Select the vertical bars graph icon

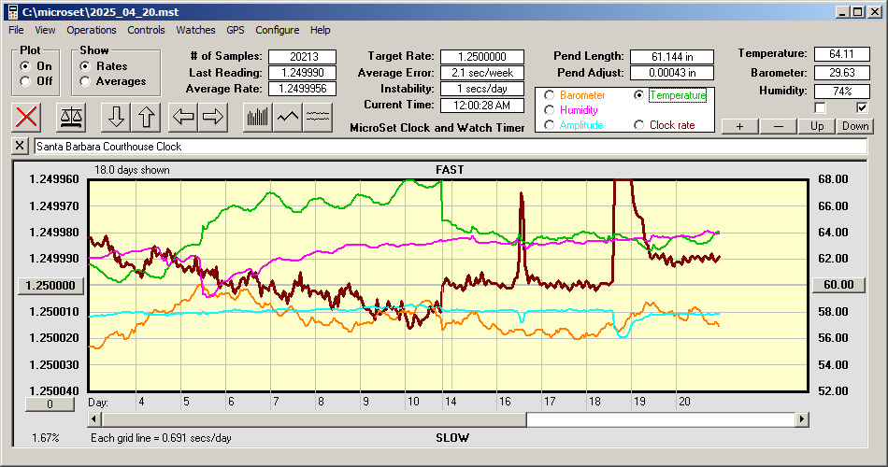pyautogui.click(x=257, y=117)
